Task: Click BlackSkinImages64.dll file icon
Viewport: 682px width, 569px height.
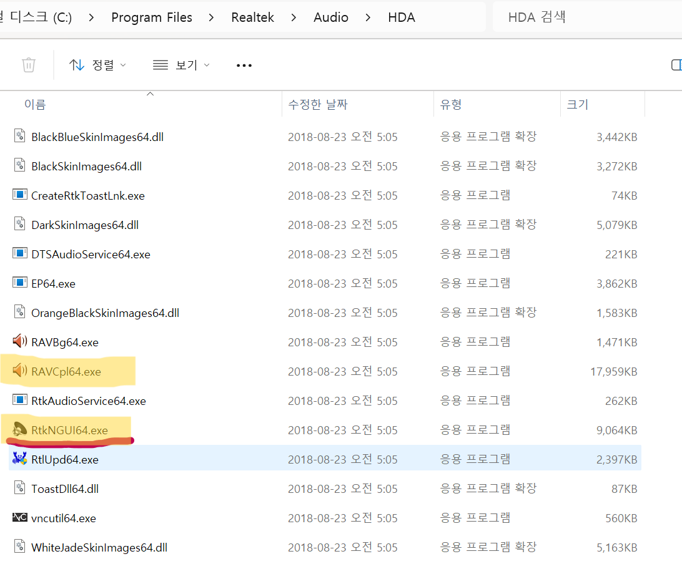Action: coord(19,165)
